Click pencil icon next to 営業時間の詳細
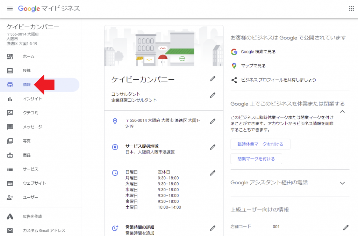 pyautogui.click(x=213, y=228)
